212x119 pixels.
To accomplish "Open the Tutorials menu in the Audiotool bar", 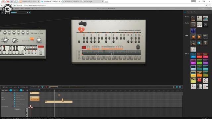I will tap(28, 9).
